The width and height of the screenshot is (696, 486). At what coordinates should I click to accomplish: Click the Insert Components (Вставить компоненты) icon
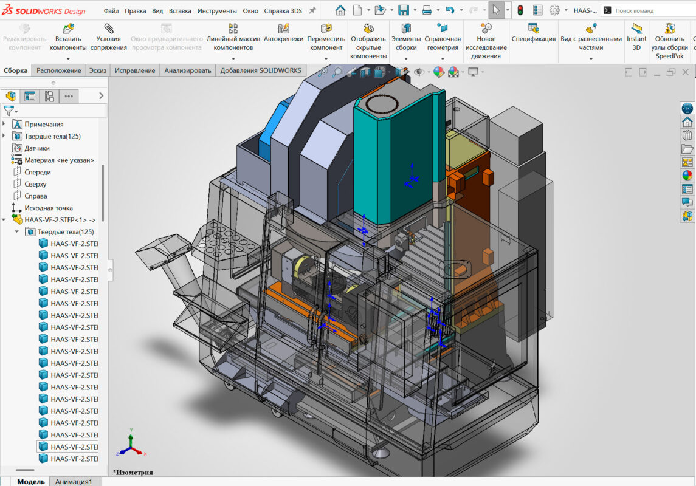pos(68,29)
